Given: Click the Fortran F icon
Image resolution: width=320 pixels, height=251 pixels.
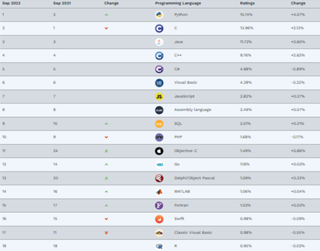Looking at the screenshot, I should click(159, 205).
